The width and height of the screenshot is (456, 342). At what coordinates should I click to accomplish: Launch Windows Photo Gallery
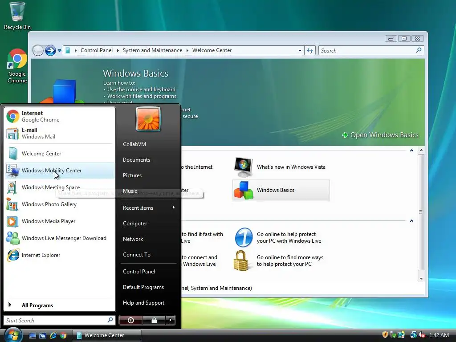60,204
